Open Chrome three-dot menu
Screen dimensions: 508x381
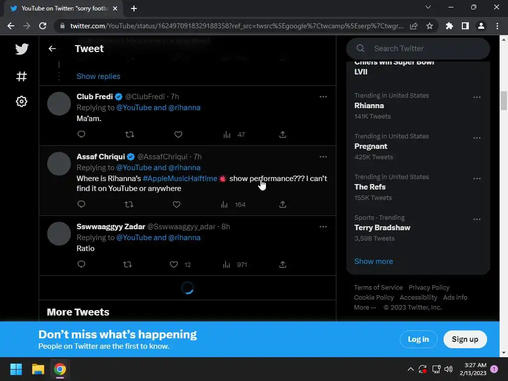[x=497, y=26]
